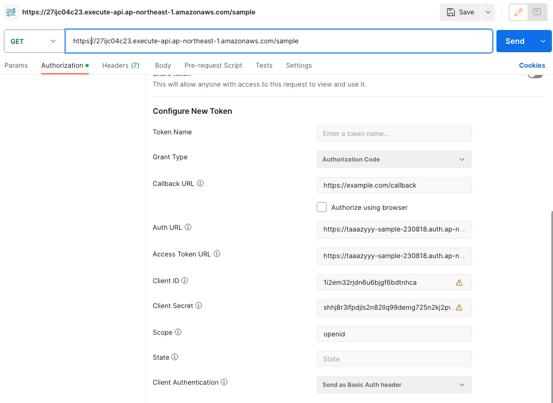Open the Pre-request Script tab
Screen dimensions: 553x403
point(213,65)
